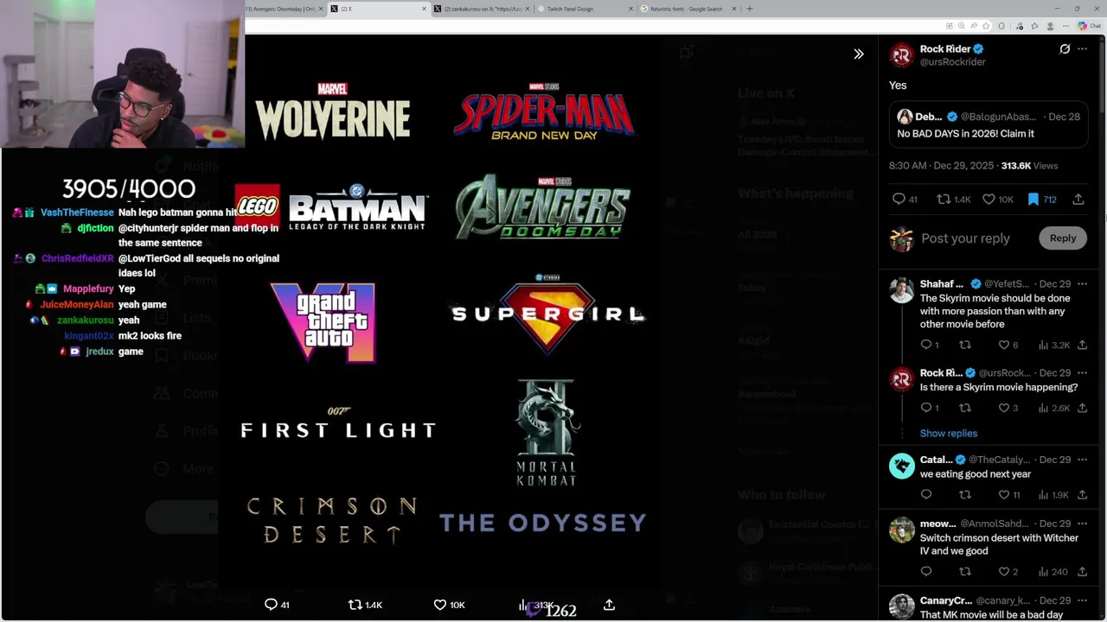View 240 analytics on meow...'s comment
Image resolution: width=1107 pixels, height=622 pixels.
[1053, 572]
